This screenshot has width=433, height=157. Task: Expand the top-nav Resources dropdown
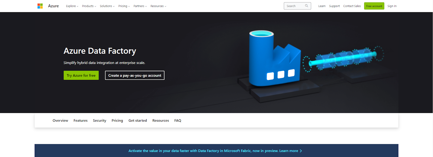point(158,6)
